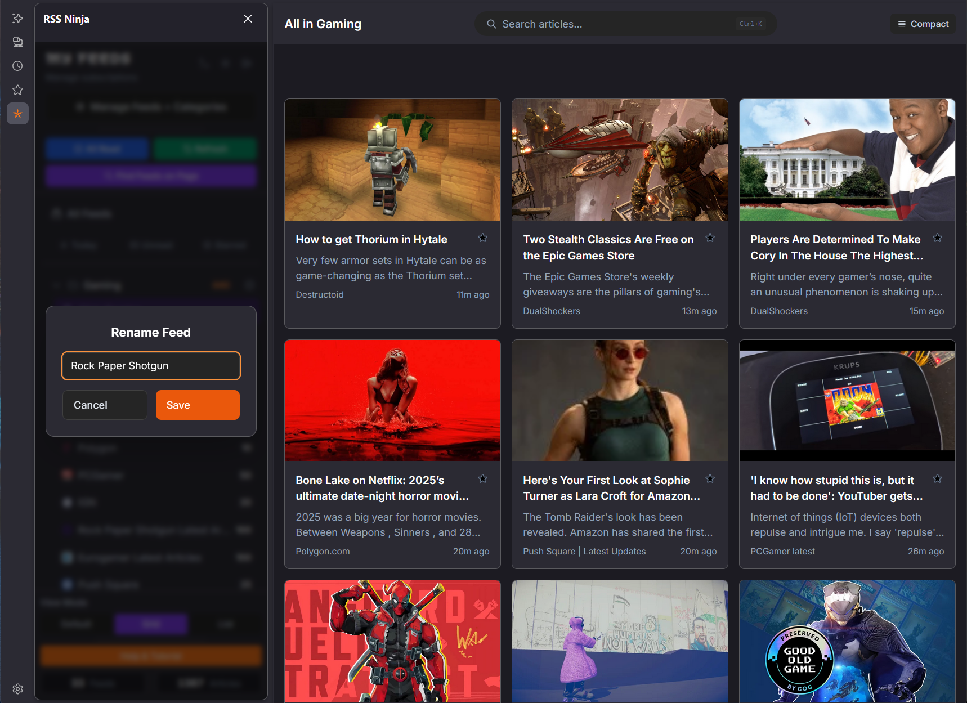This screenshot has height=703, width=967.
Task: Click the Rename Feed text input
Action: (x=150, y=365)
